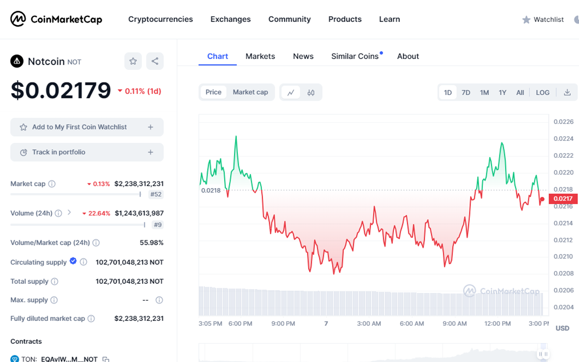
Task: Open Community navigation menu
Action: (x=289, y=19)
